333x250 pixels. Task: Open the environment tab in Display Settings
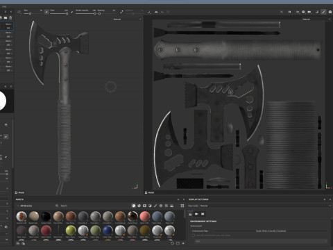point(190,214)
